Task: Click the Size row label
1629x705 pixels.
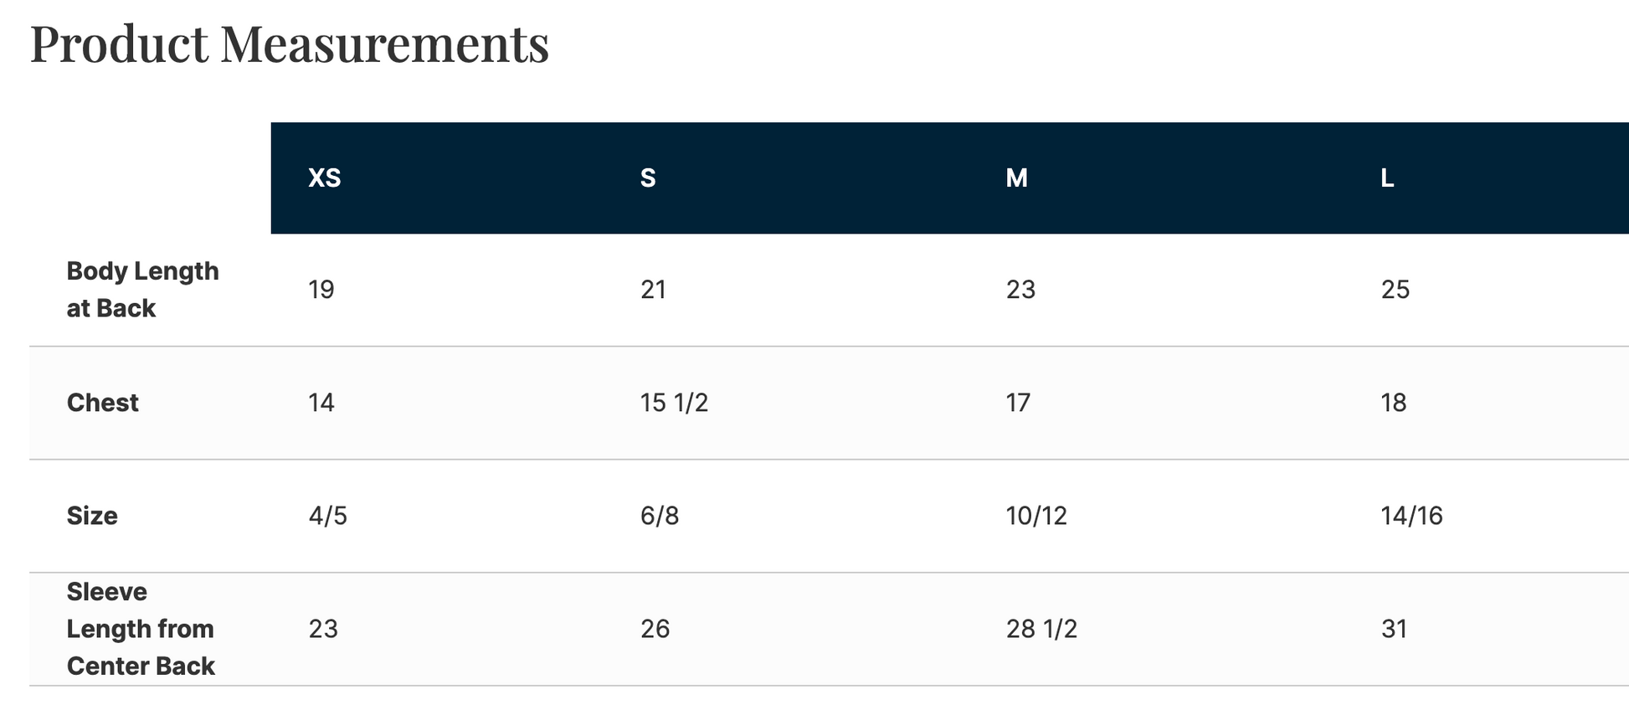Action: click(92, 516)
